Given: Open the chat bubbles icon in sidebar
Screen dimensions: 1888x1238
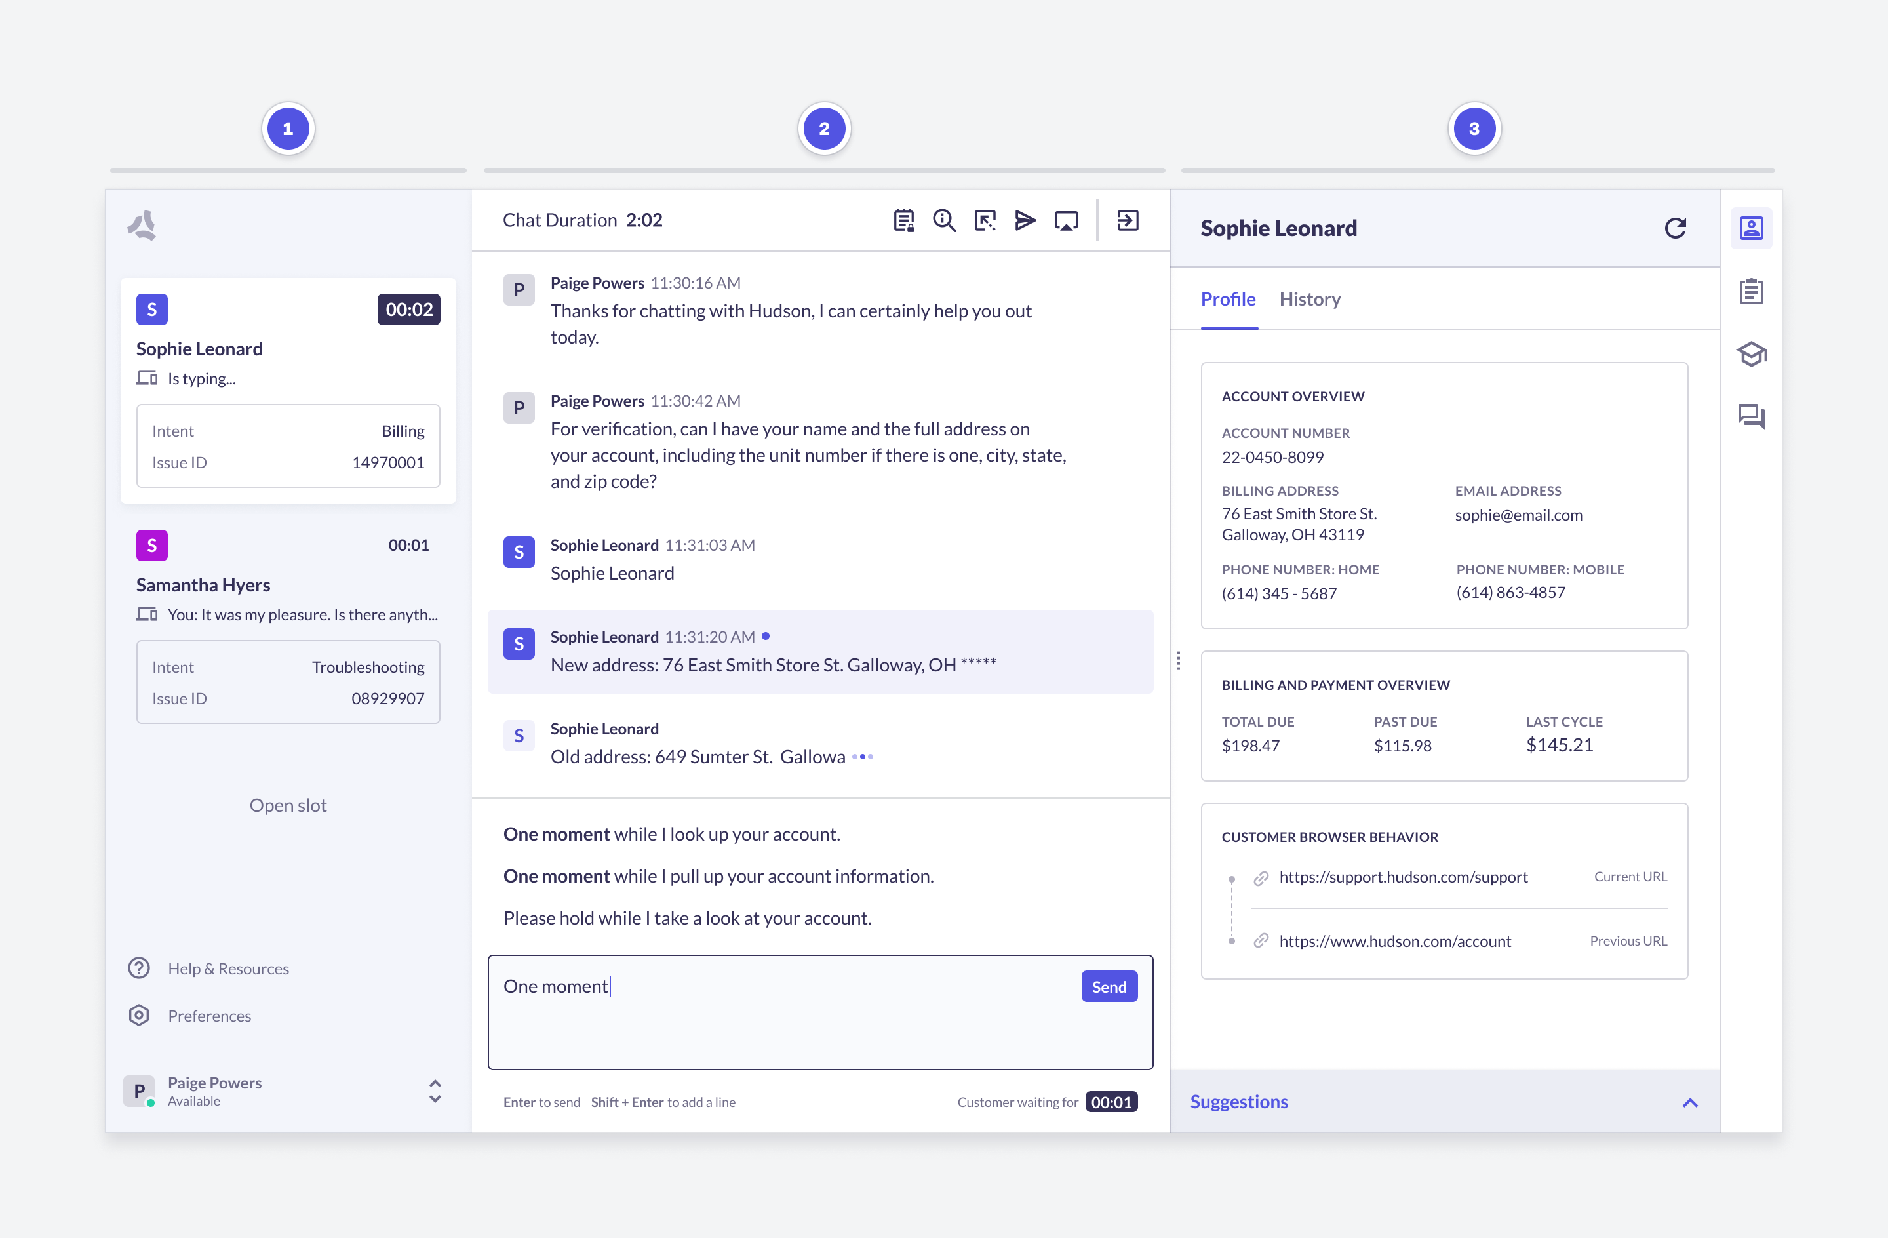Looking at the screenshot, I should [x=1751, y=416].
